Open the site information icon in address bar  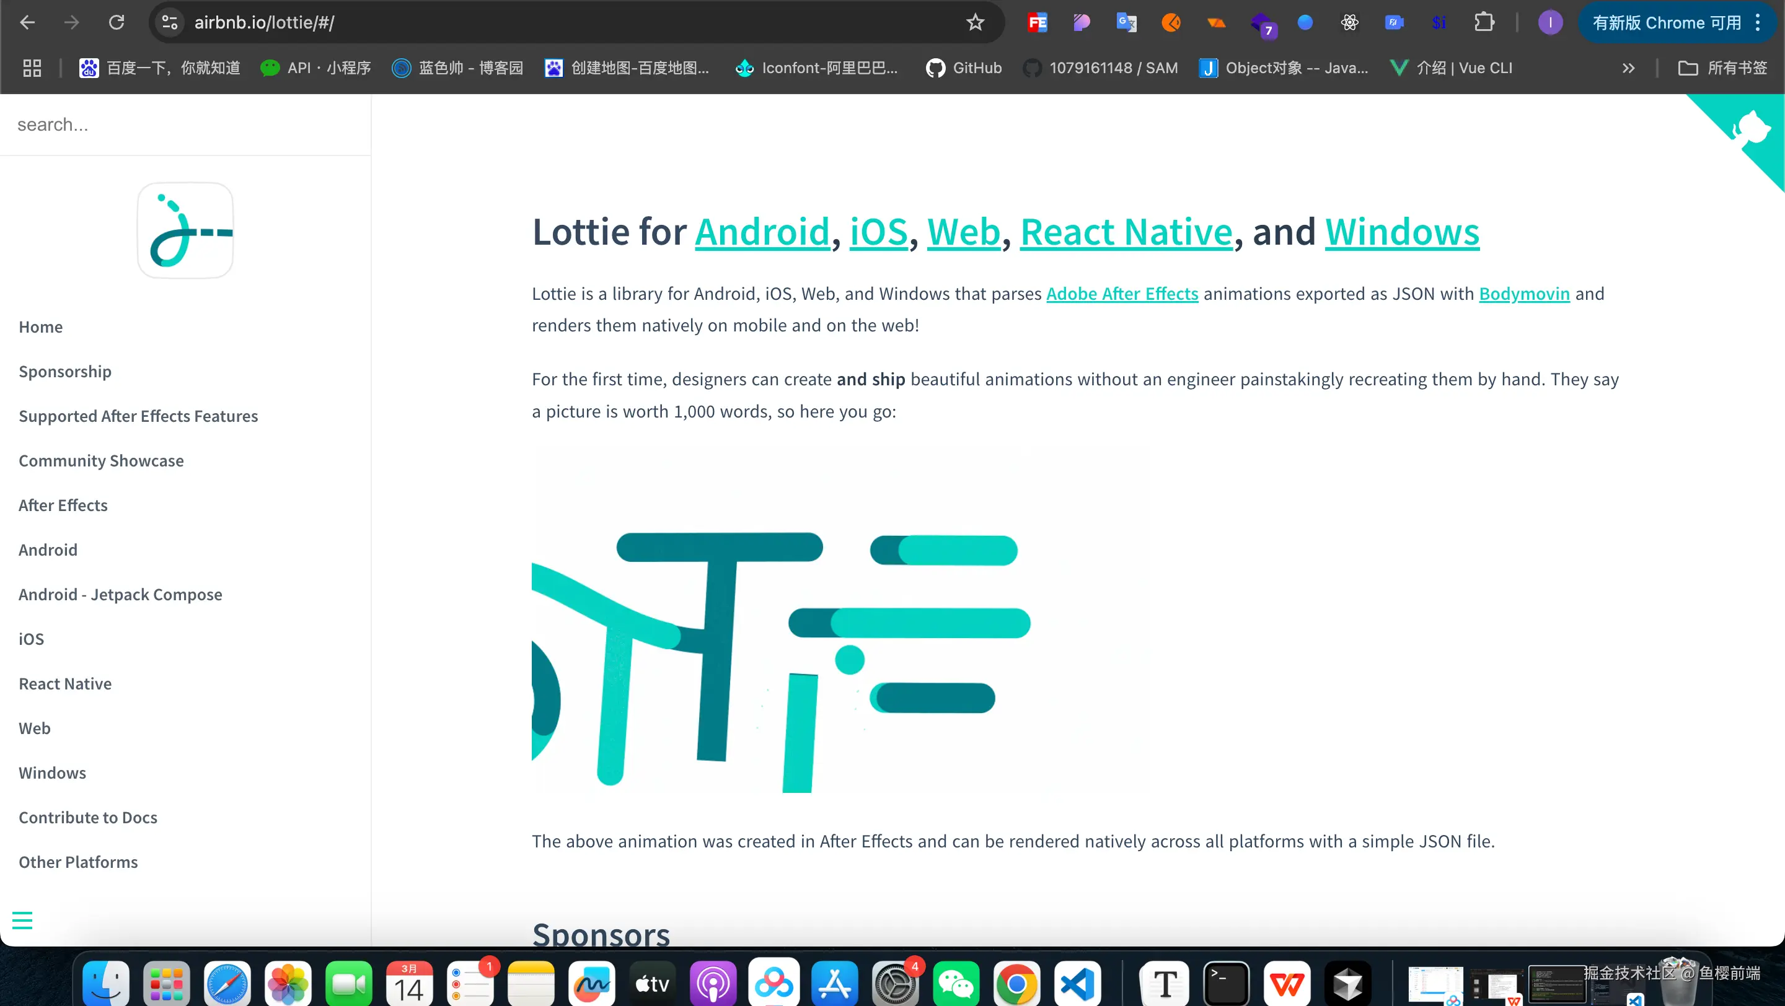pos(170,23)
